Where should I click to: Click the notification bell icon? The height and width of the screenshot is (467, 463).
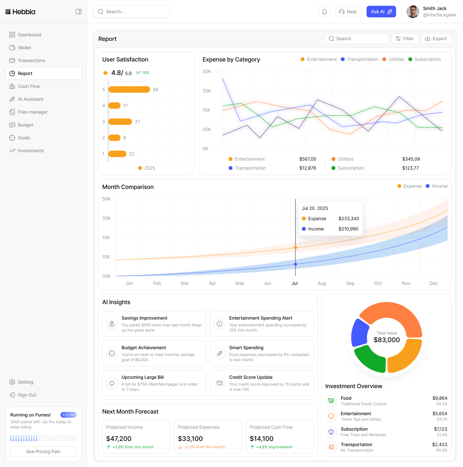pyautogui.click(x=324, y=12)
